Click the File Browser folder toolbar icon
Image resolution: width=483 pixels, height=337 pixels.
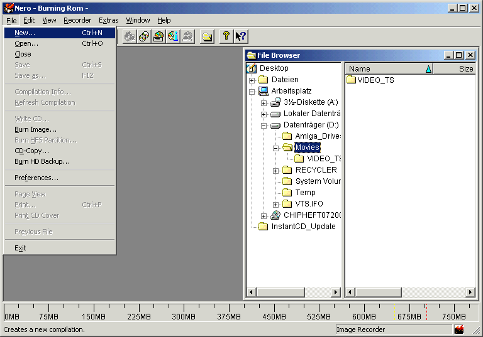207,36
